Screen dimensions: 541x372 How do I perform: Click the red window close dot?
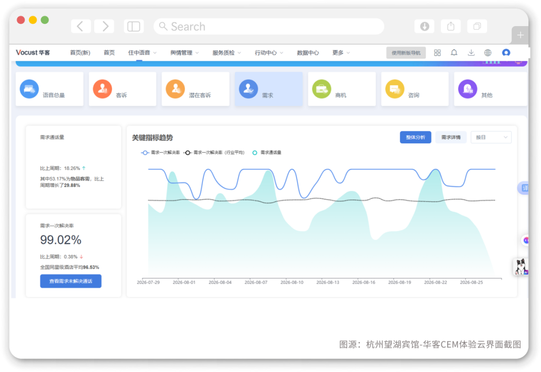click(x=21, y=20)
